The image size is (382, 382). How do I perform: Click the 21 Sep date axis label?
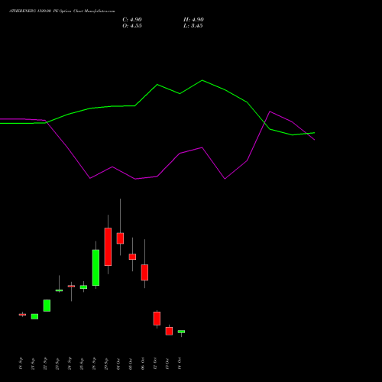(x=33, y=364)
